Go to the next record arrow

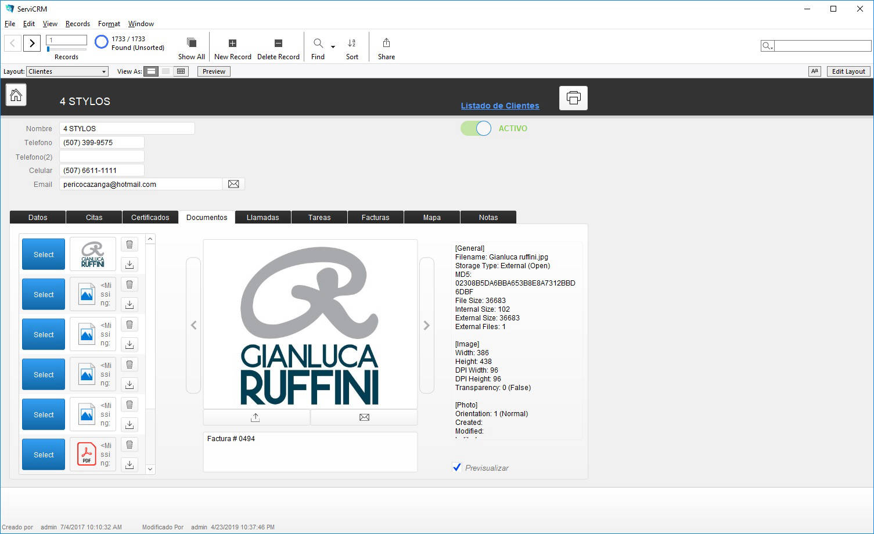coord(32,43)
